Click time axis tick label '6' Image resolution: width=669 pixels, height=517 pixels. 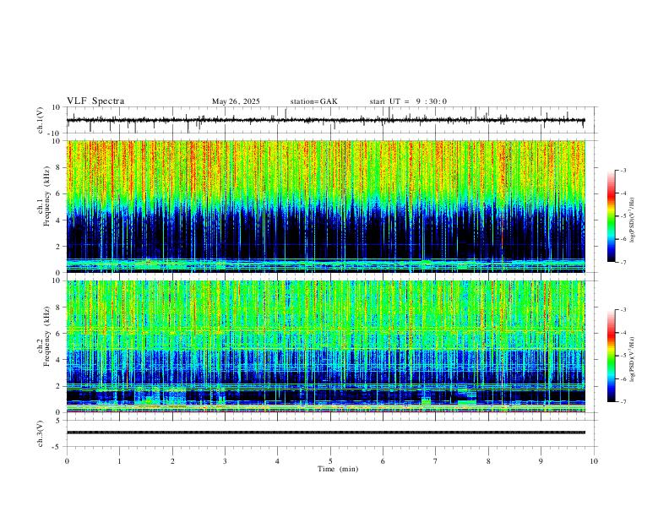click(x=383, y=461)
